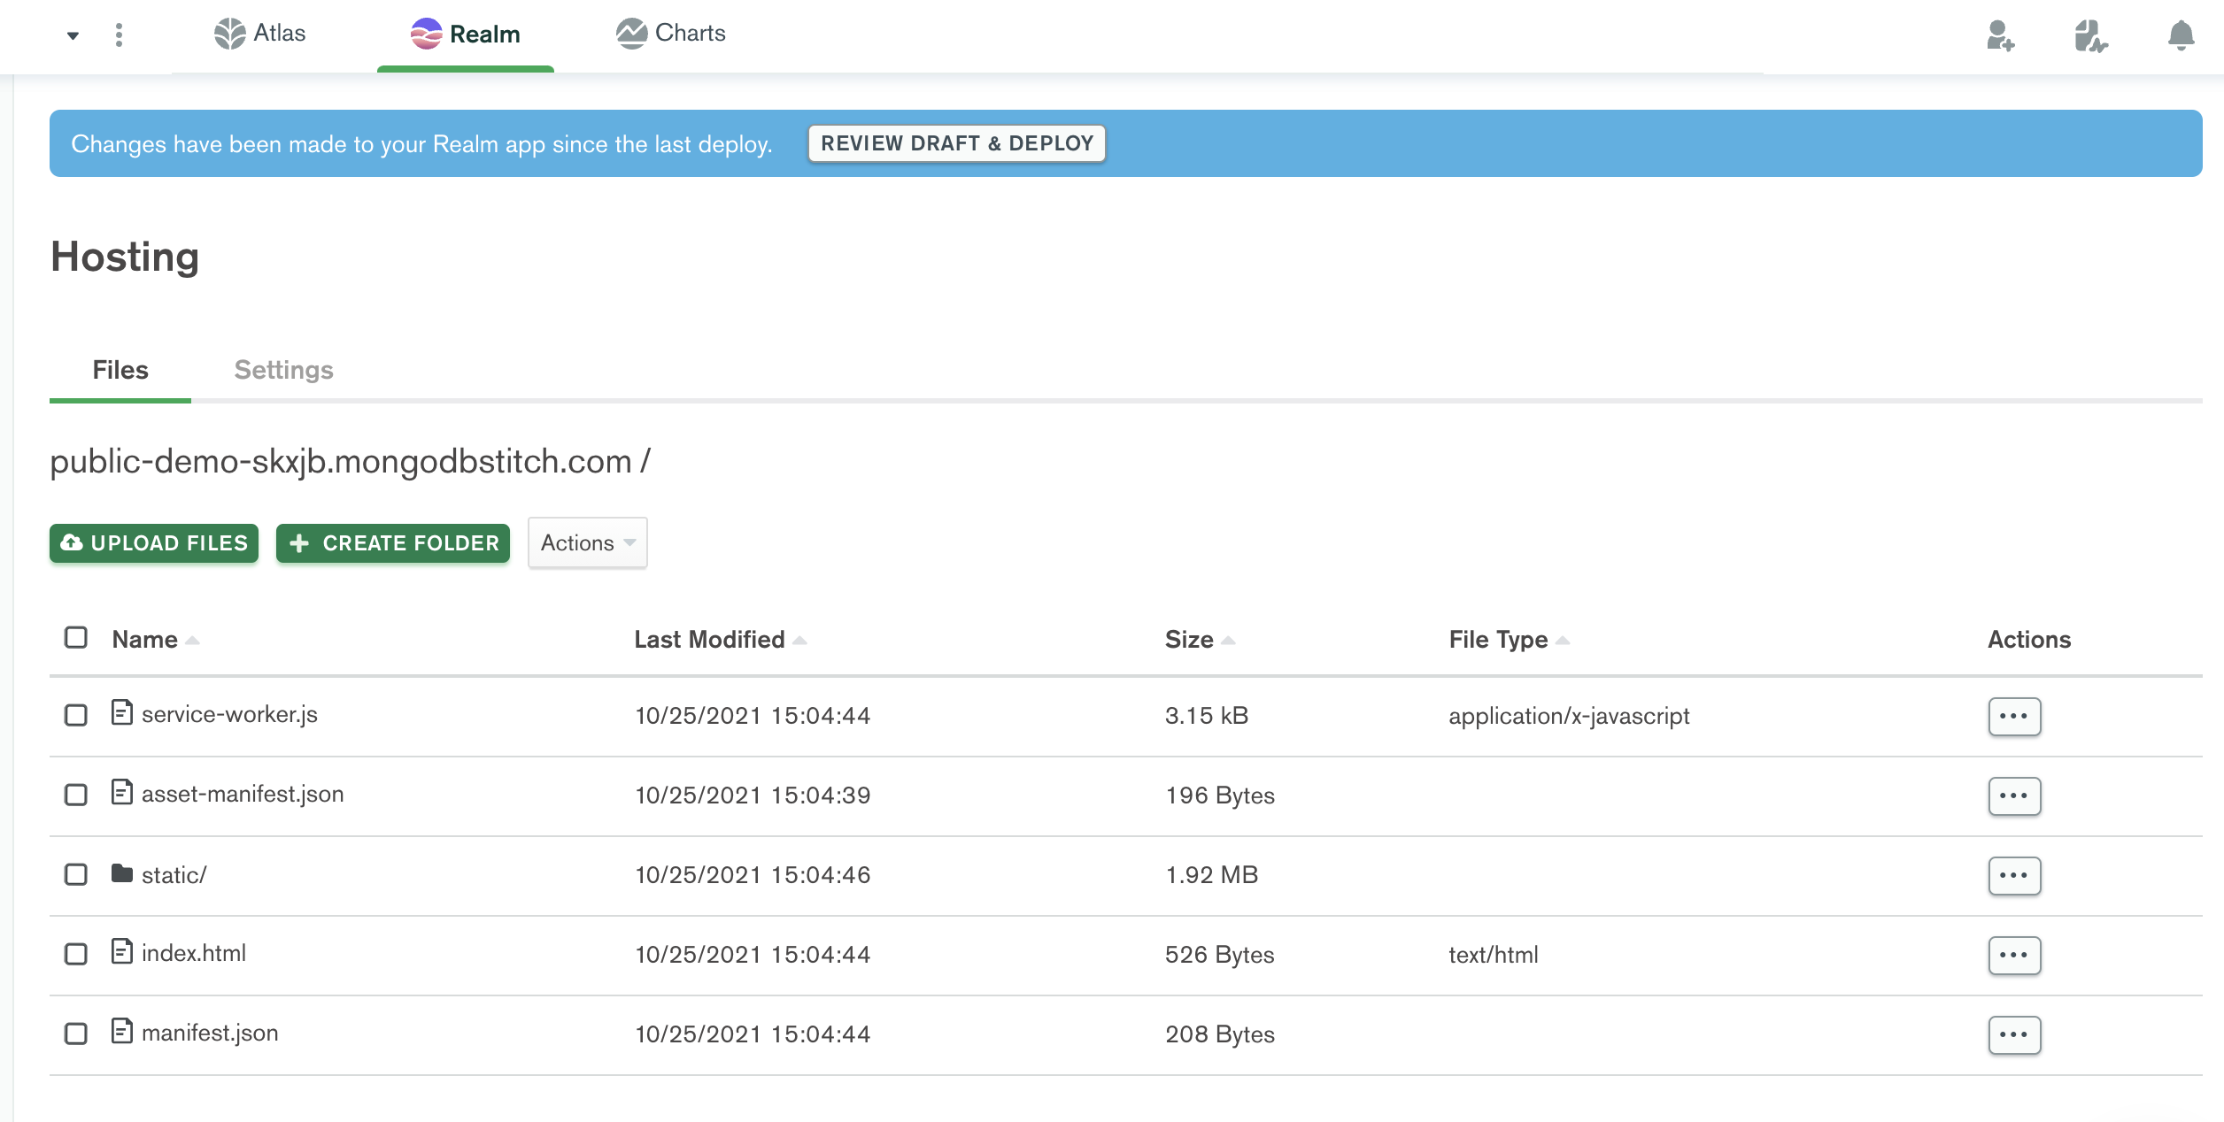The height and width of the screenshot is (1122, 2224).
Task: Toggle the select-all files checkbox
Action: 76,638
